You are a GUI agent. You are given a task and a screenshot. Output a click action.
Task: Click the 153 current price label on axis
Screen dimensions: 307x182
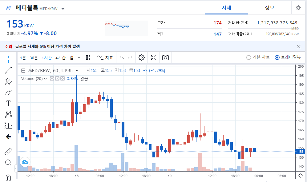point(301,152)
